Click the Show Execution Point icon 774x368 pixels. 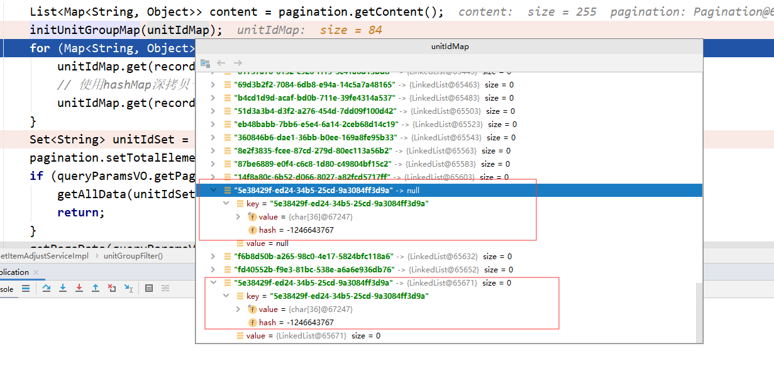point(26,288)
